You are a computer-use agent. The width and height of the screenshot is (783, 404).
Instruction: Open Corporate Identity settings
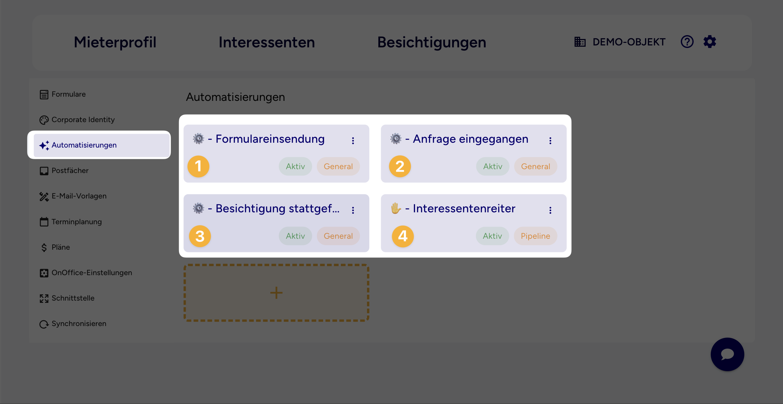pyautogui.click(x=83, y=120)
